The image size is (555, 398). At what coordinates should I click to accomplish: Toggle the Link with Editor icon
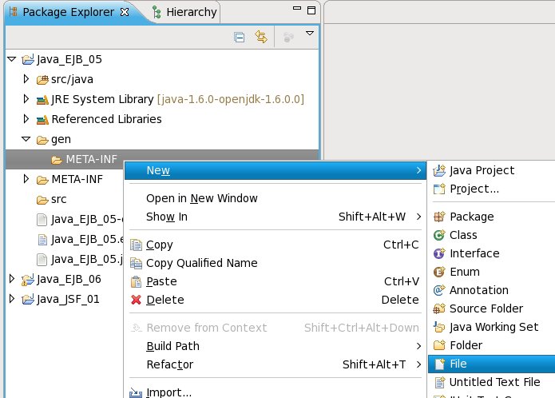pos(260,37)
